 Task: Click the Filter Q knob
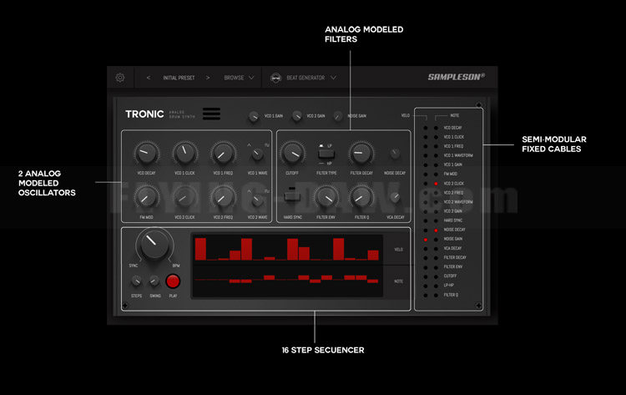point(361,197)
